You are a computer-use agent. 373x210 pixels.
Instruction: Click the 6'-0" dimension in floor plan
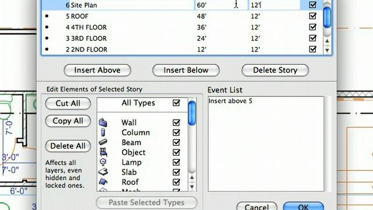click(x=19, y=191)
